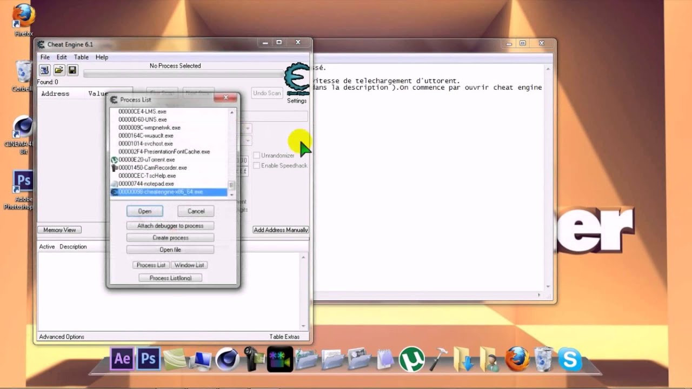
Task: Click Cancel in the Process List dialog
Action: pyautogui.click(x=196, y=211)
